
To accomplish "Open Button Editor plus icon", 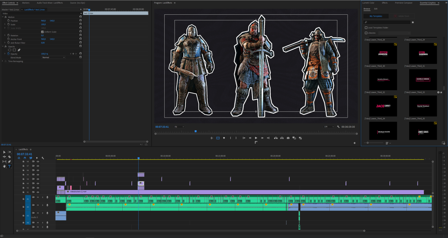I will point(355,143).
